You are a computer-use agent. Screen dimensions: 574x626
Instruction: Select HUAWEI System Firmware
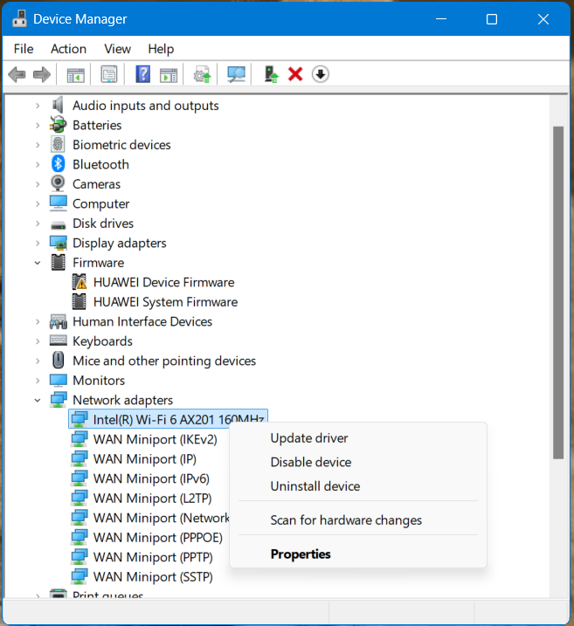pyautogui.click(x=165, y=302)
